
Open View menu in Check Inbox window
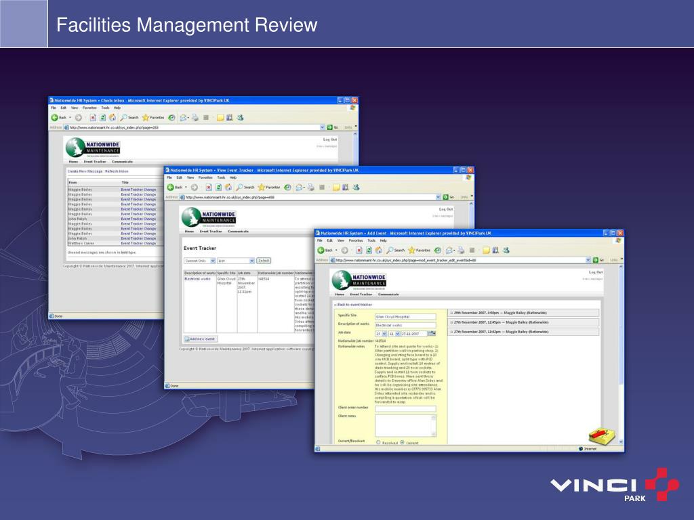point(75,108)
